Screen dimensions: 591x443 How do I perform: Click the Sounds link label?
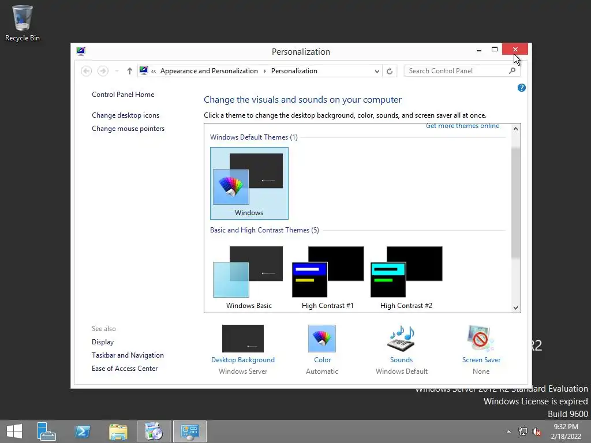[x=402, y=360]
